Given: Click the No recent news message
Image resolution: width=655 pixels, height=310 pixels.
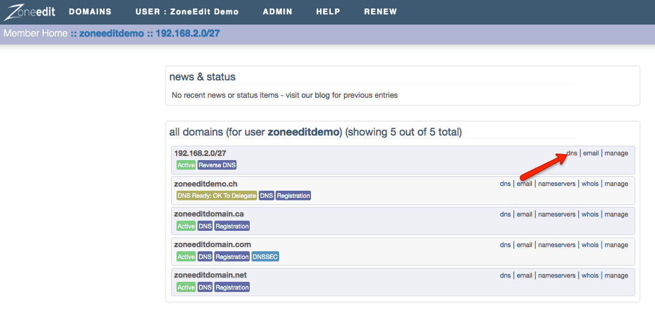Looking at the screenshot, I should 285,95.
